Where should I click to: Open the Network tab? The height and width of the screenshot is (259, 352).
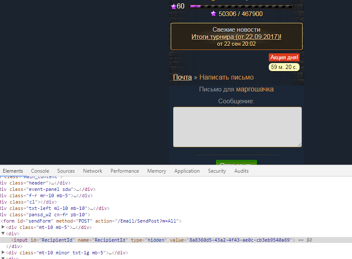[93, 171]
